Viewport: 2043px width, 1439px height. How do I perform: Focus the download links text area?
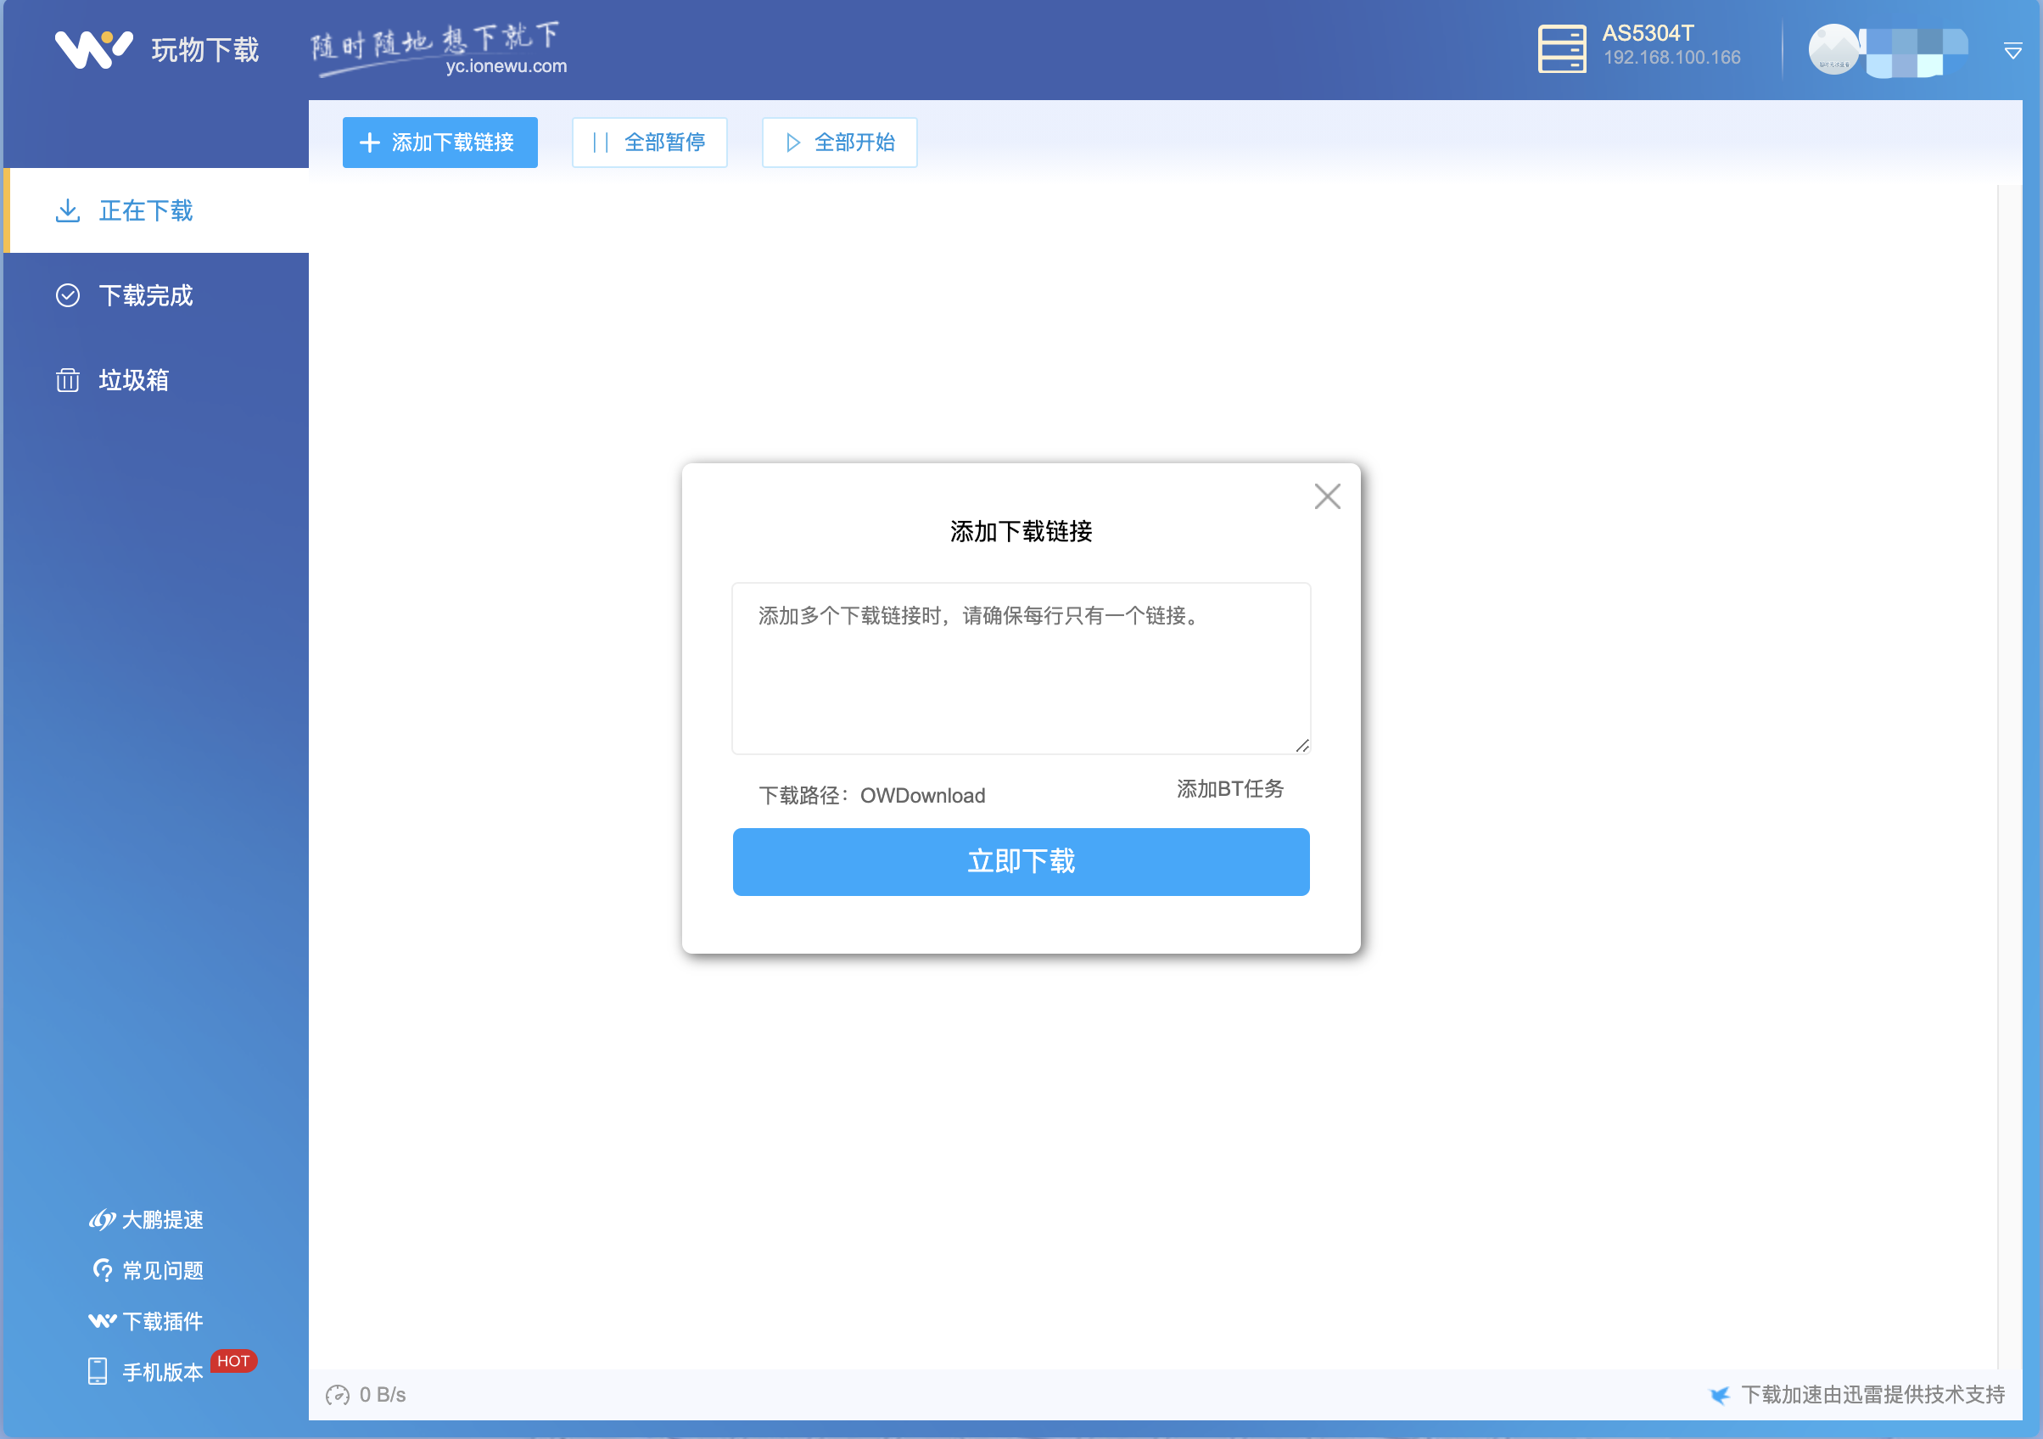pyautogui.click(x=1021, y=669)
